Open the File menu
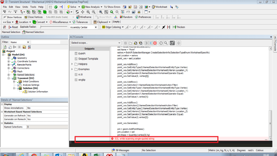 pos(5,7)
